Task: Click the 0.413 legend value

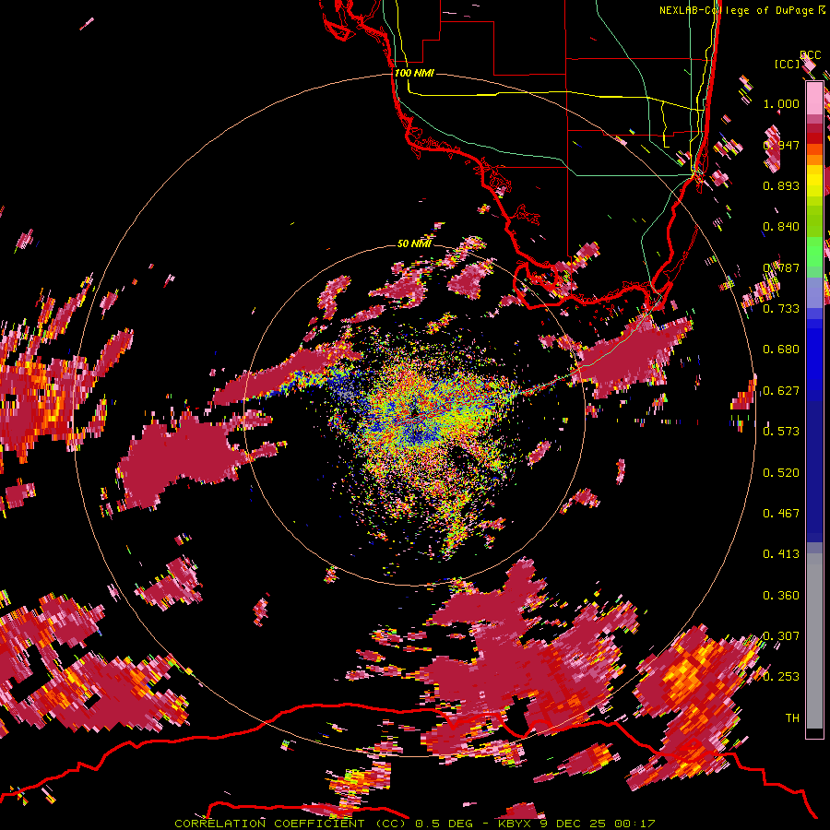Action: 781,554
